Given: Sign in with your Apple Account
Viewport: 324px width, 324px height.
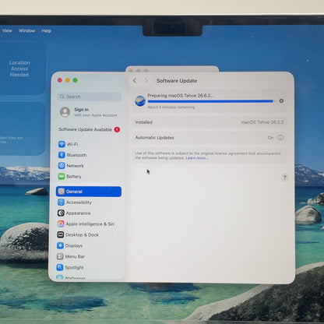Looking at the screenshot, I should pyautogui.click(x=89, y=112).
